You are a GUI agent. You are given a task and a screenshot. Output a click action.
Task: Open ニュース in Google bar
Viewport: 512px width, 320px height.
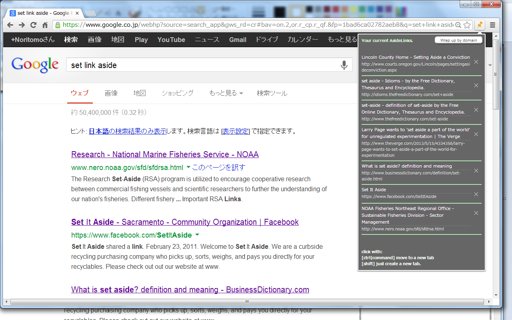coord(207,40)
